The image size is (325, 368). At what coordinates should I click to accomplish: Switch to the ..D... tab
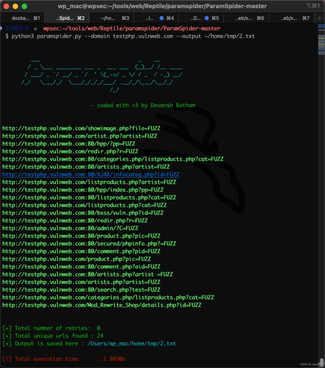[201, 19]
